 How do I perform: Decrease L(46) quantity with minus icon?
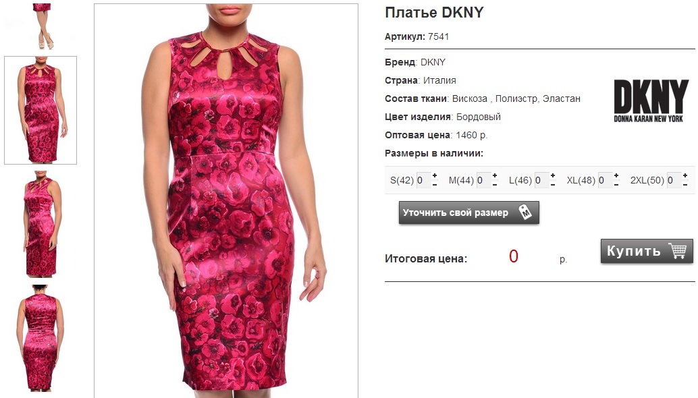point(553,185)
